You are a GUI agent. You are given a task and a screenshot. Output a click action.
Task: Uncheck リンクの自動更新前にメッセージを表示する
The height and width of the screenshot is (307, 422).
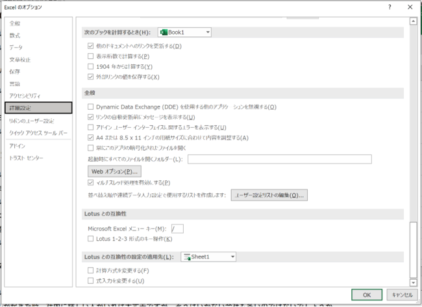coord(90,117)
